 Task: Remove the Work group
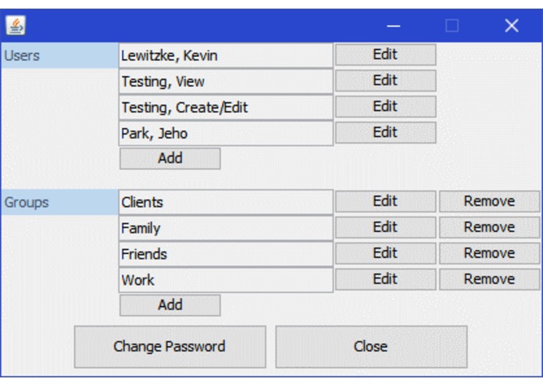489,280
